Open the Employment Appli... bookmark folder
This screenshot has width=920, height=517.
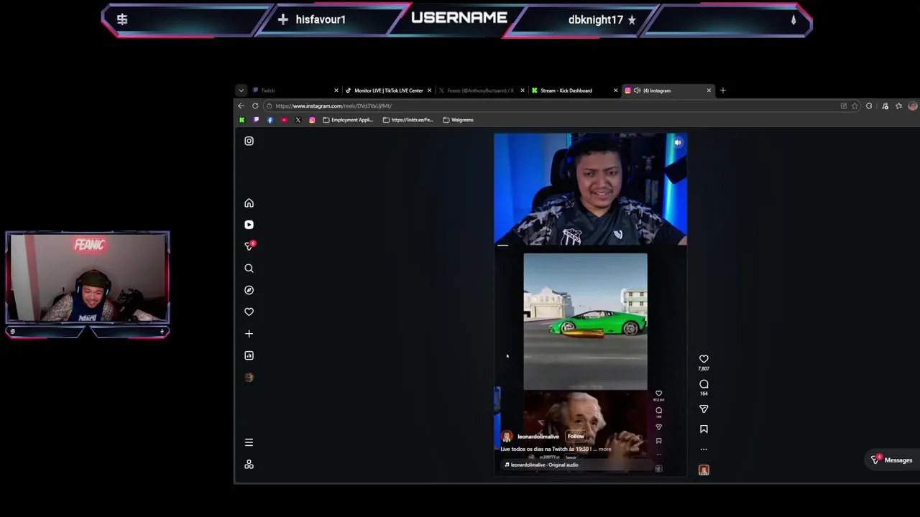click(x=349, y=120)
